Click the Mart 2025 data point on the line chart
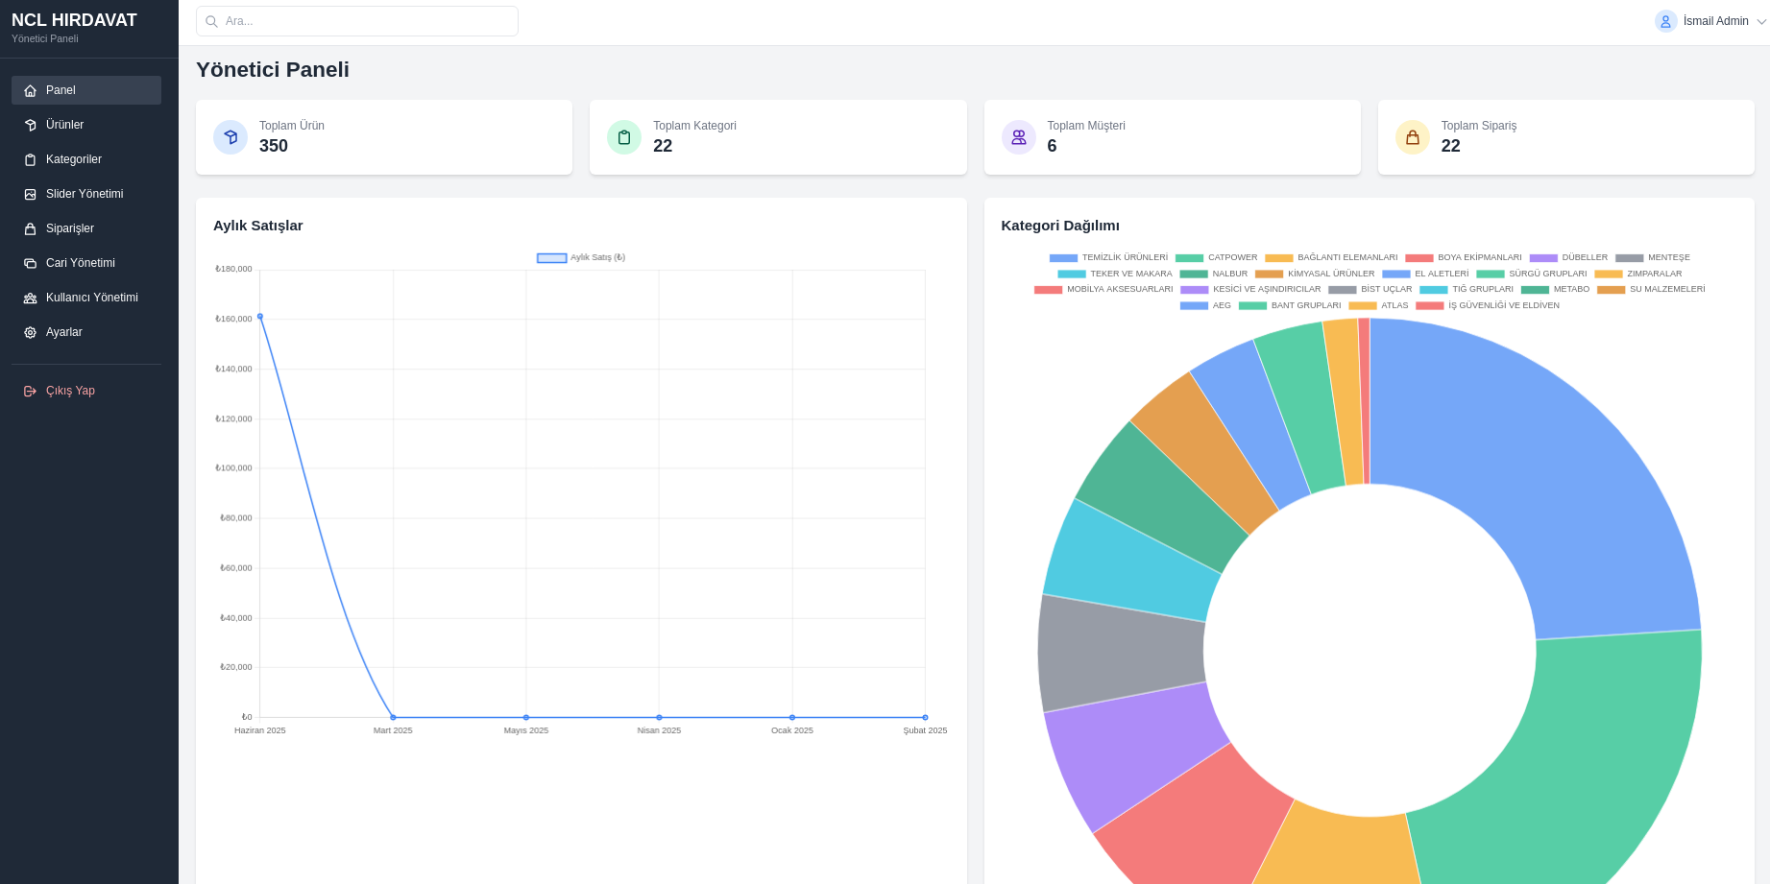 (x=393, y=717)
